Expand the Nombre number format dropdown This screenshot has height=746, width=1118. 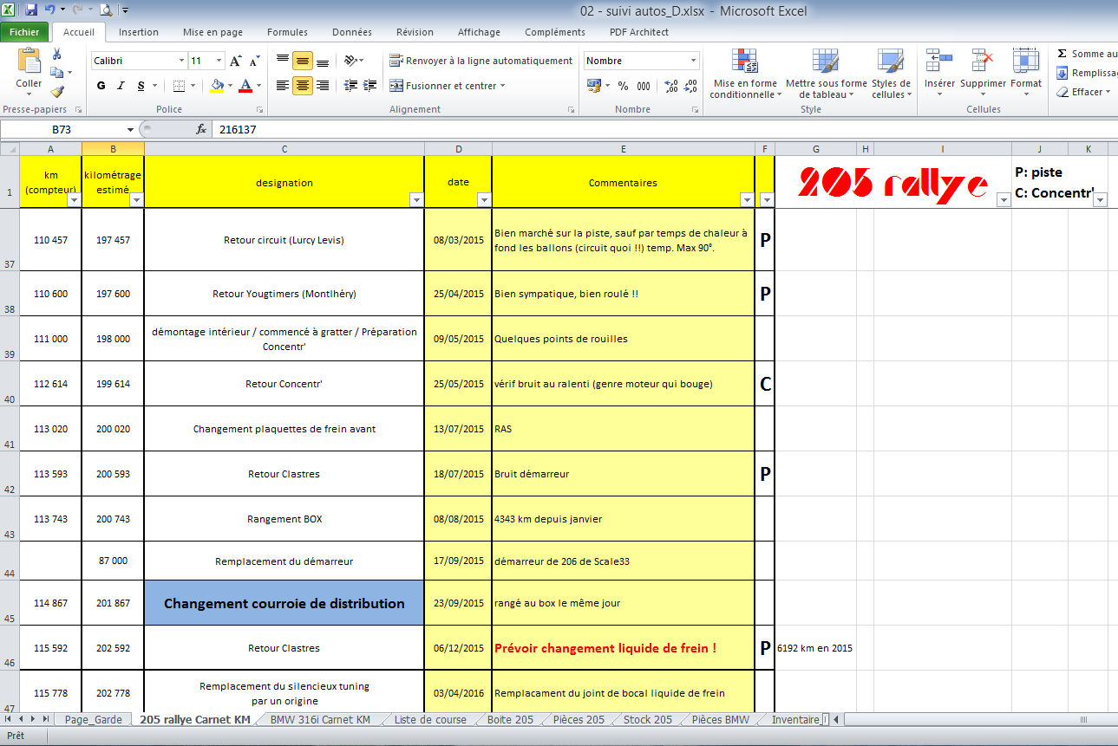(693, 62)
